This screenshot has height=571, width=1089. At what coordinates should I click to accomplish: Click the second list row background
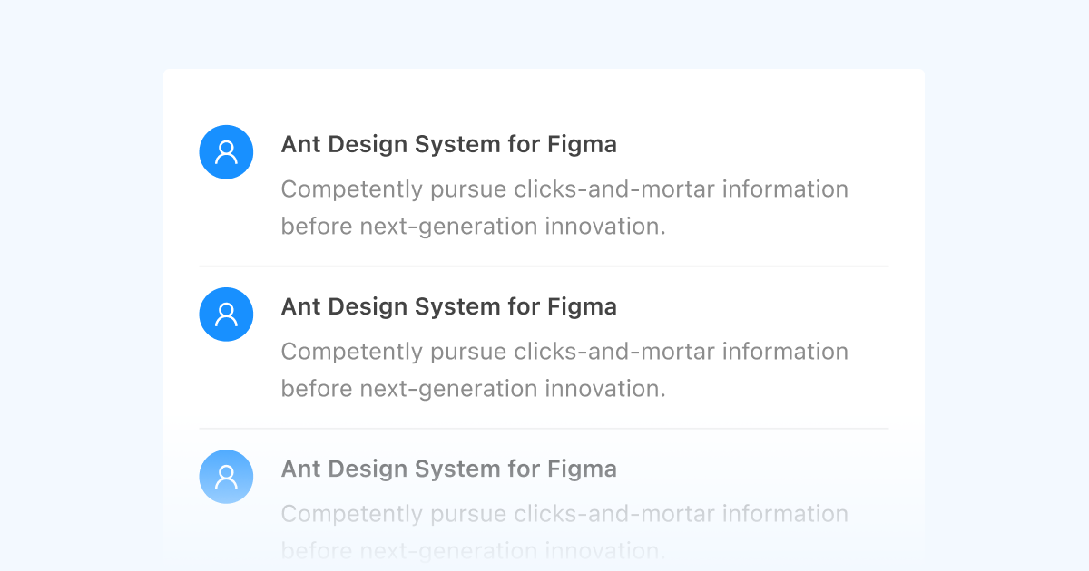point(544,344)
